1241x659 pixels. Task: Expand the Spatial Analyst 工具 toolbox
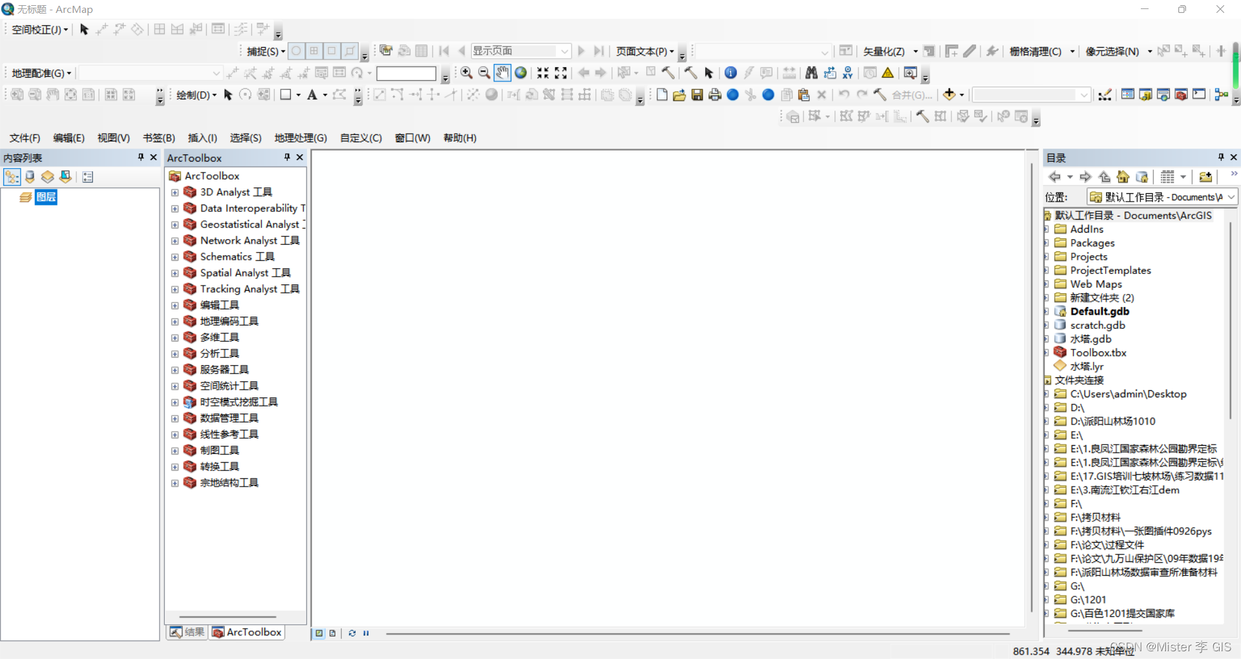tap(175, 273)
